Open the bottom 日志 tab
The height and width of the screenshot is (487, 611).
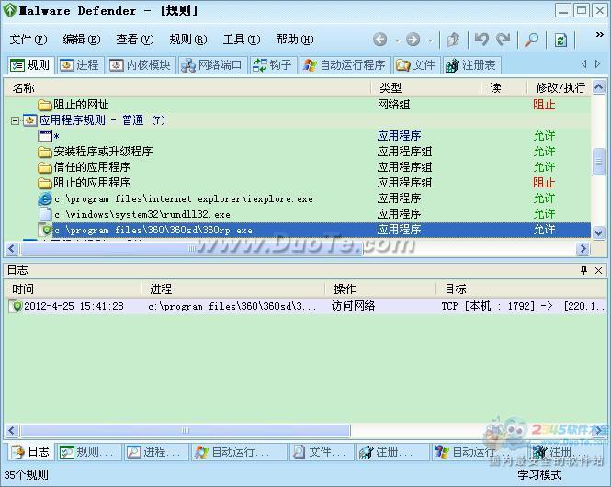click(x=30, y=452)
